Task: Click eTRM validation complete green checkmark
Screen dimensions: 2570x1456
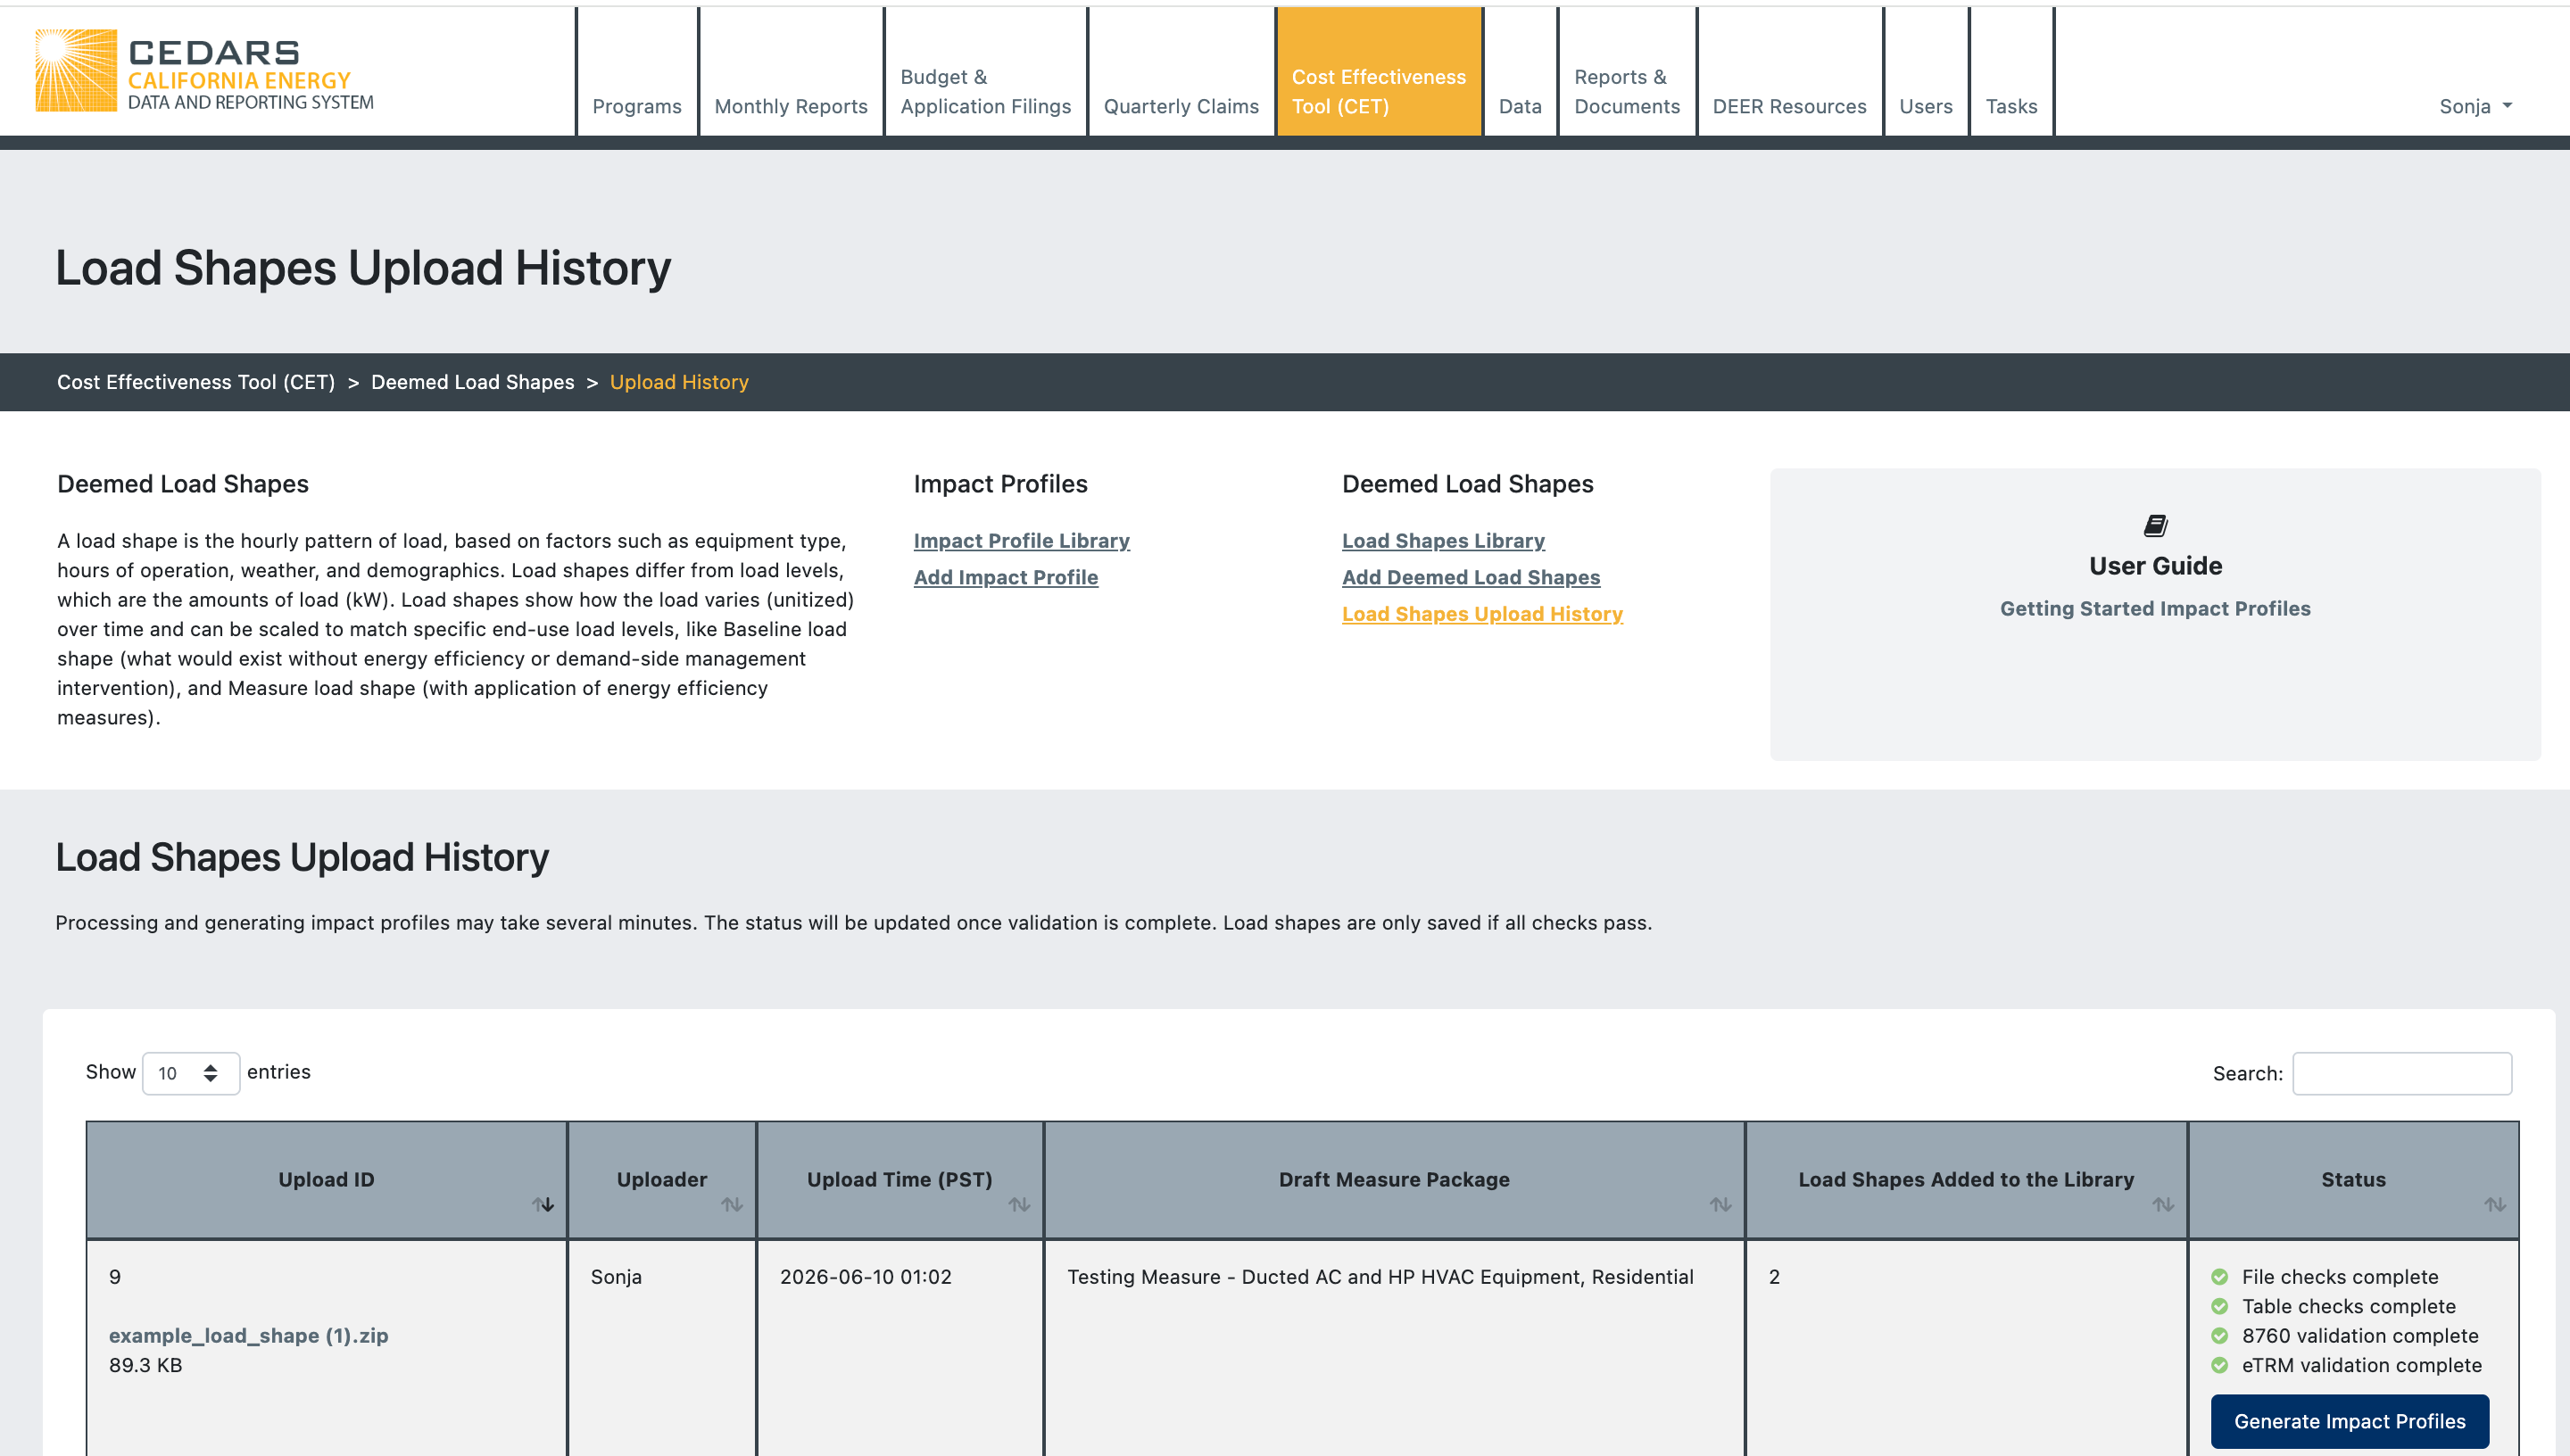Action: coord(2220,1365)
